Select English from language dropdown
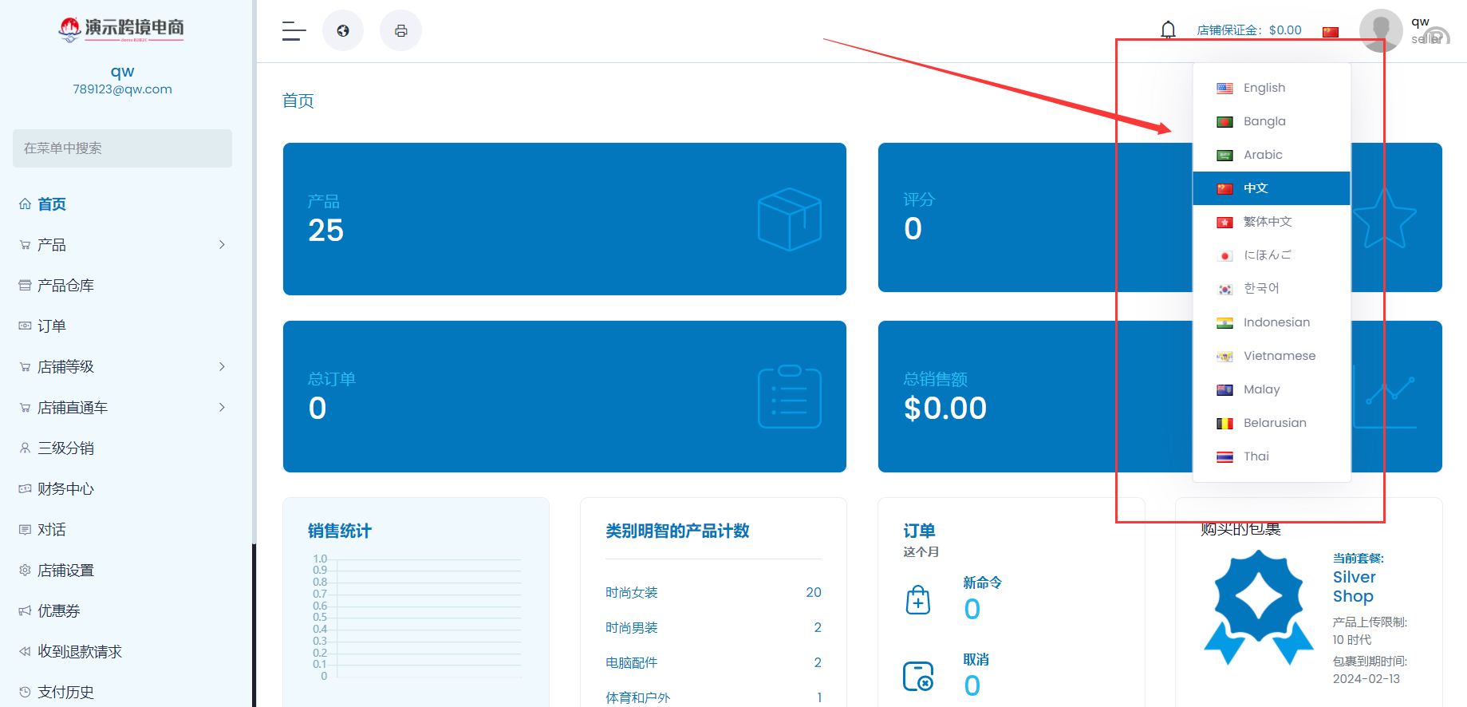Screen dimensions: 1467x707 click(1264, 88)
